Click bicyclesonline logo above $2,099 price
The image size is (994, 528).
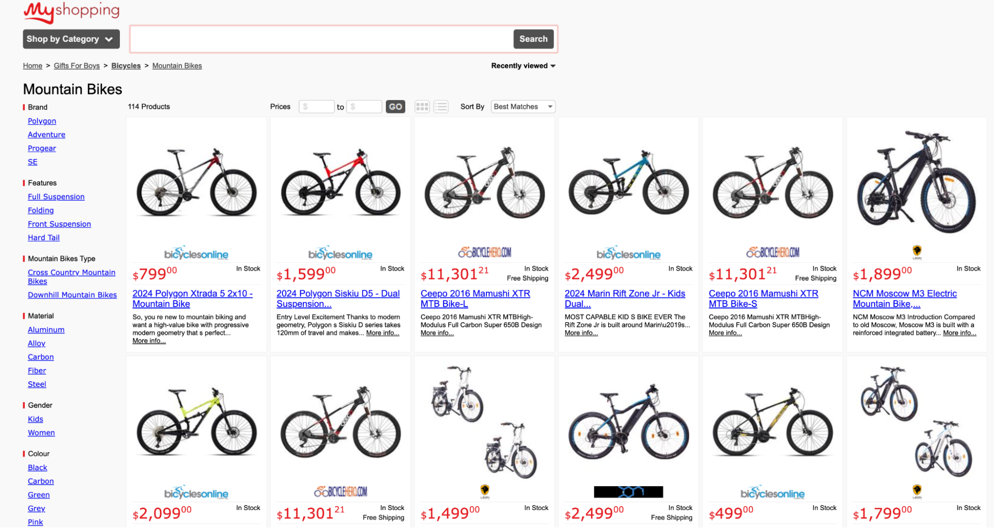(x=196, y=493)
